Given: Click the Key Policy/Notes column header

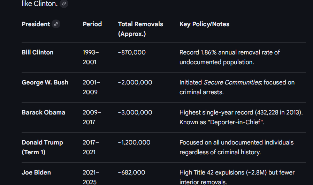Looking at the screenshot, I should pos(204,24).
